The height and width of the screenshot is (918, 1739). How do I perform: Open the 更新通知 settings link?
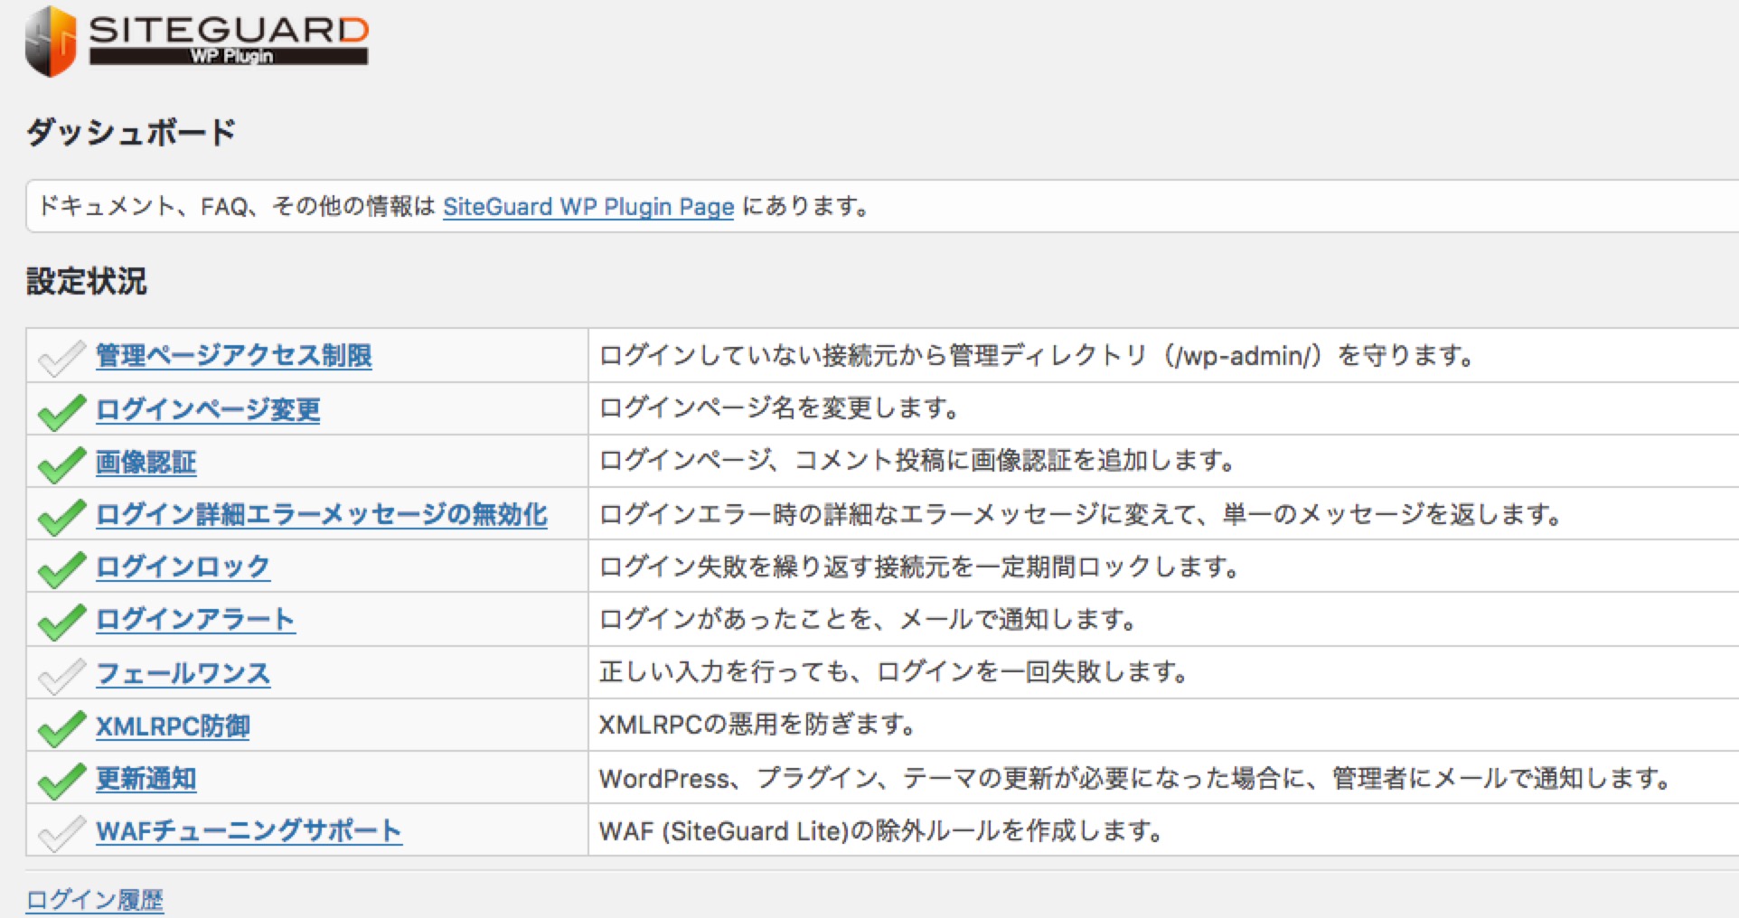pyautogui.click(x=146, y=779)
